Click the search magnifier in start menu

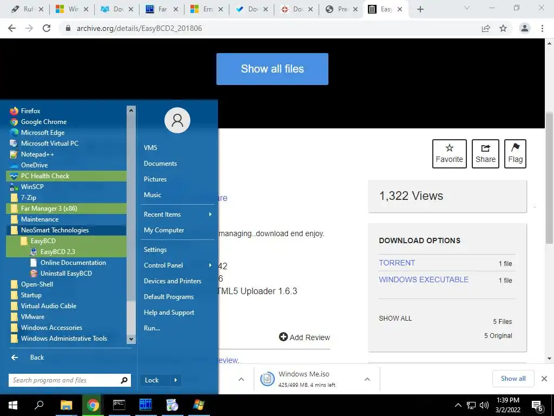pyautogui.click(x=124, y=380)
